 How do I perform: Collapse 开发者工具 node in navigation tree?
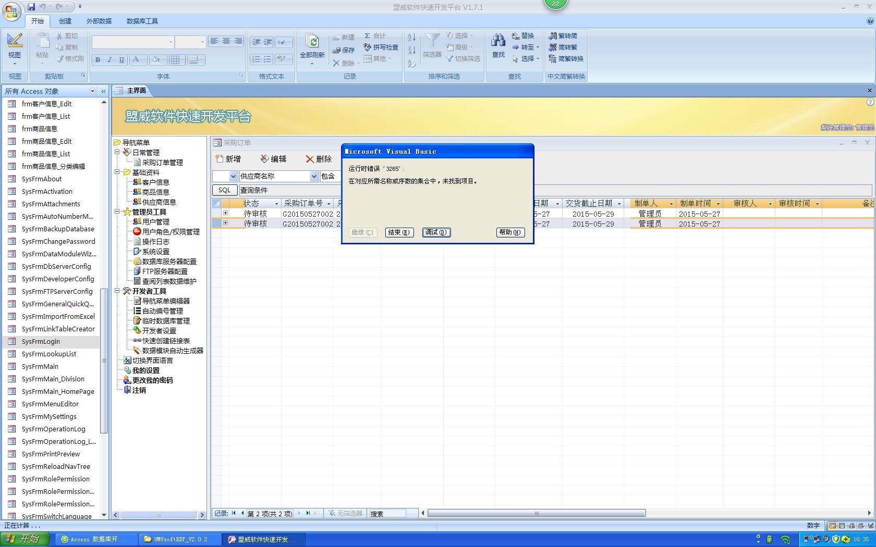click(117, 291)
